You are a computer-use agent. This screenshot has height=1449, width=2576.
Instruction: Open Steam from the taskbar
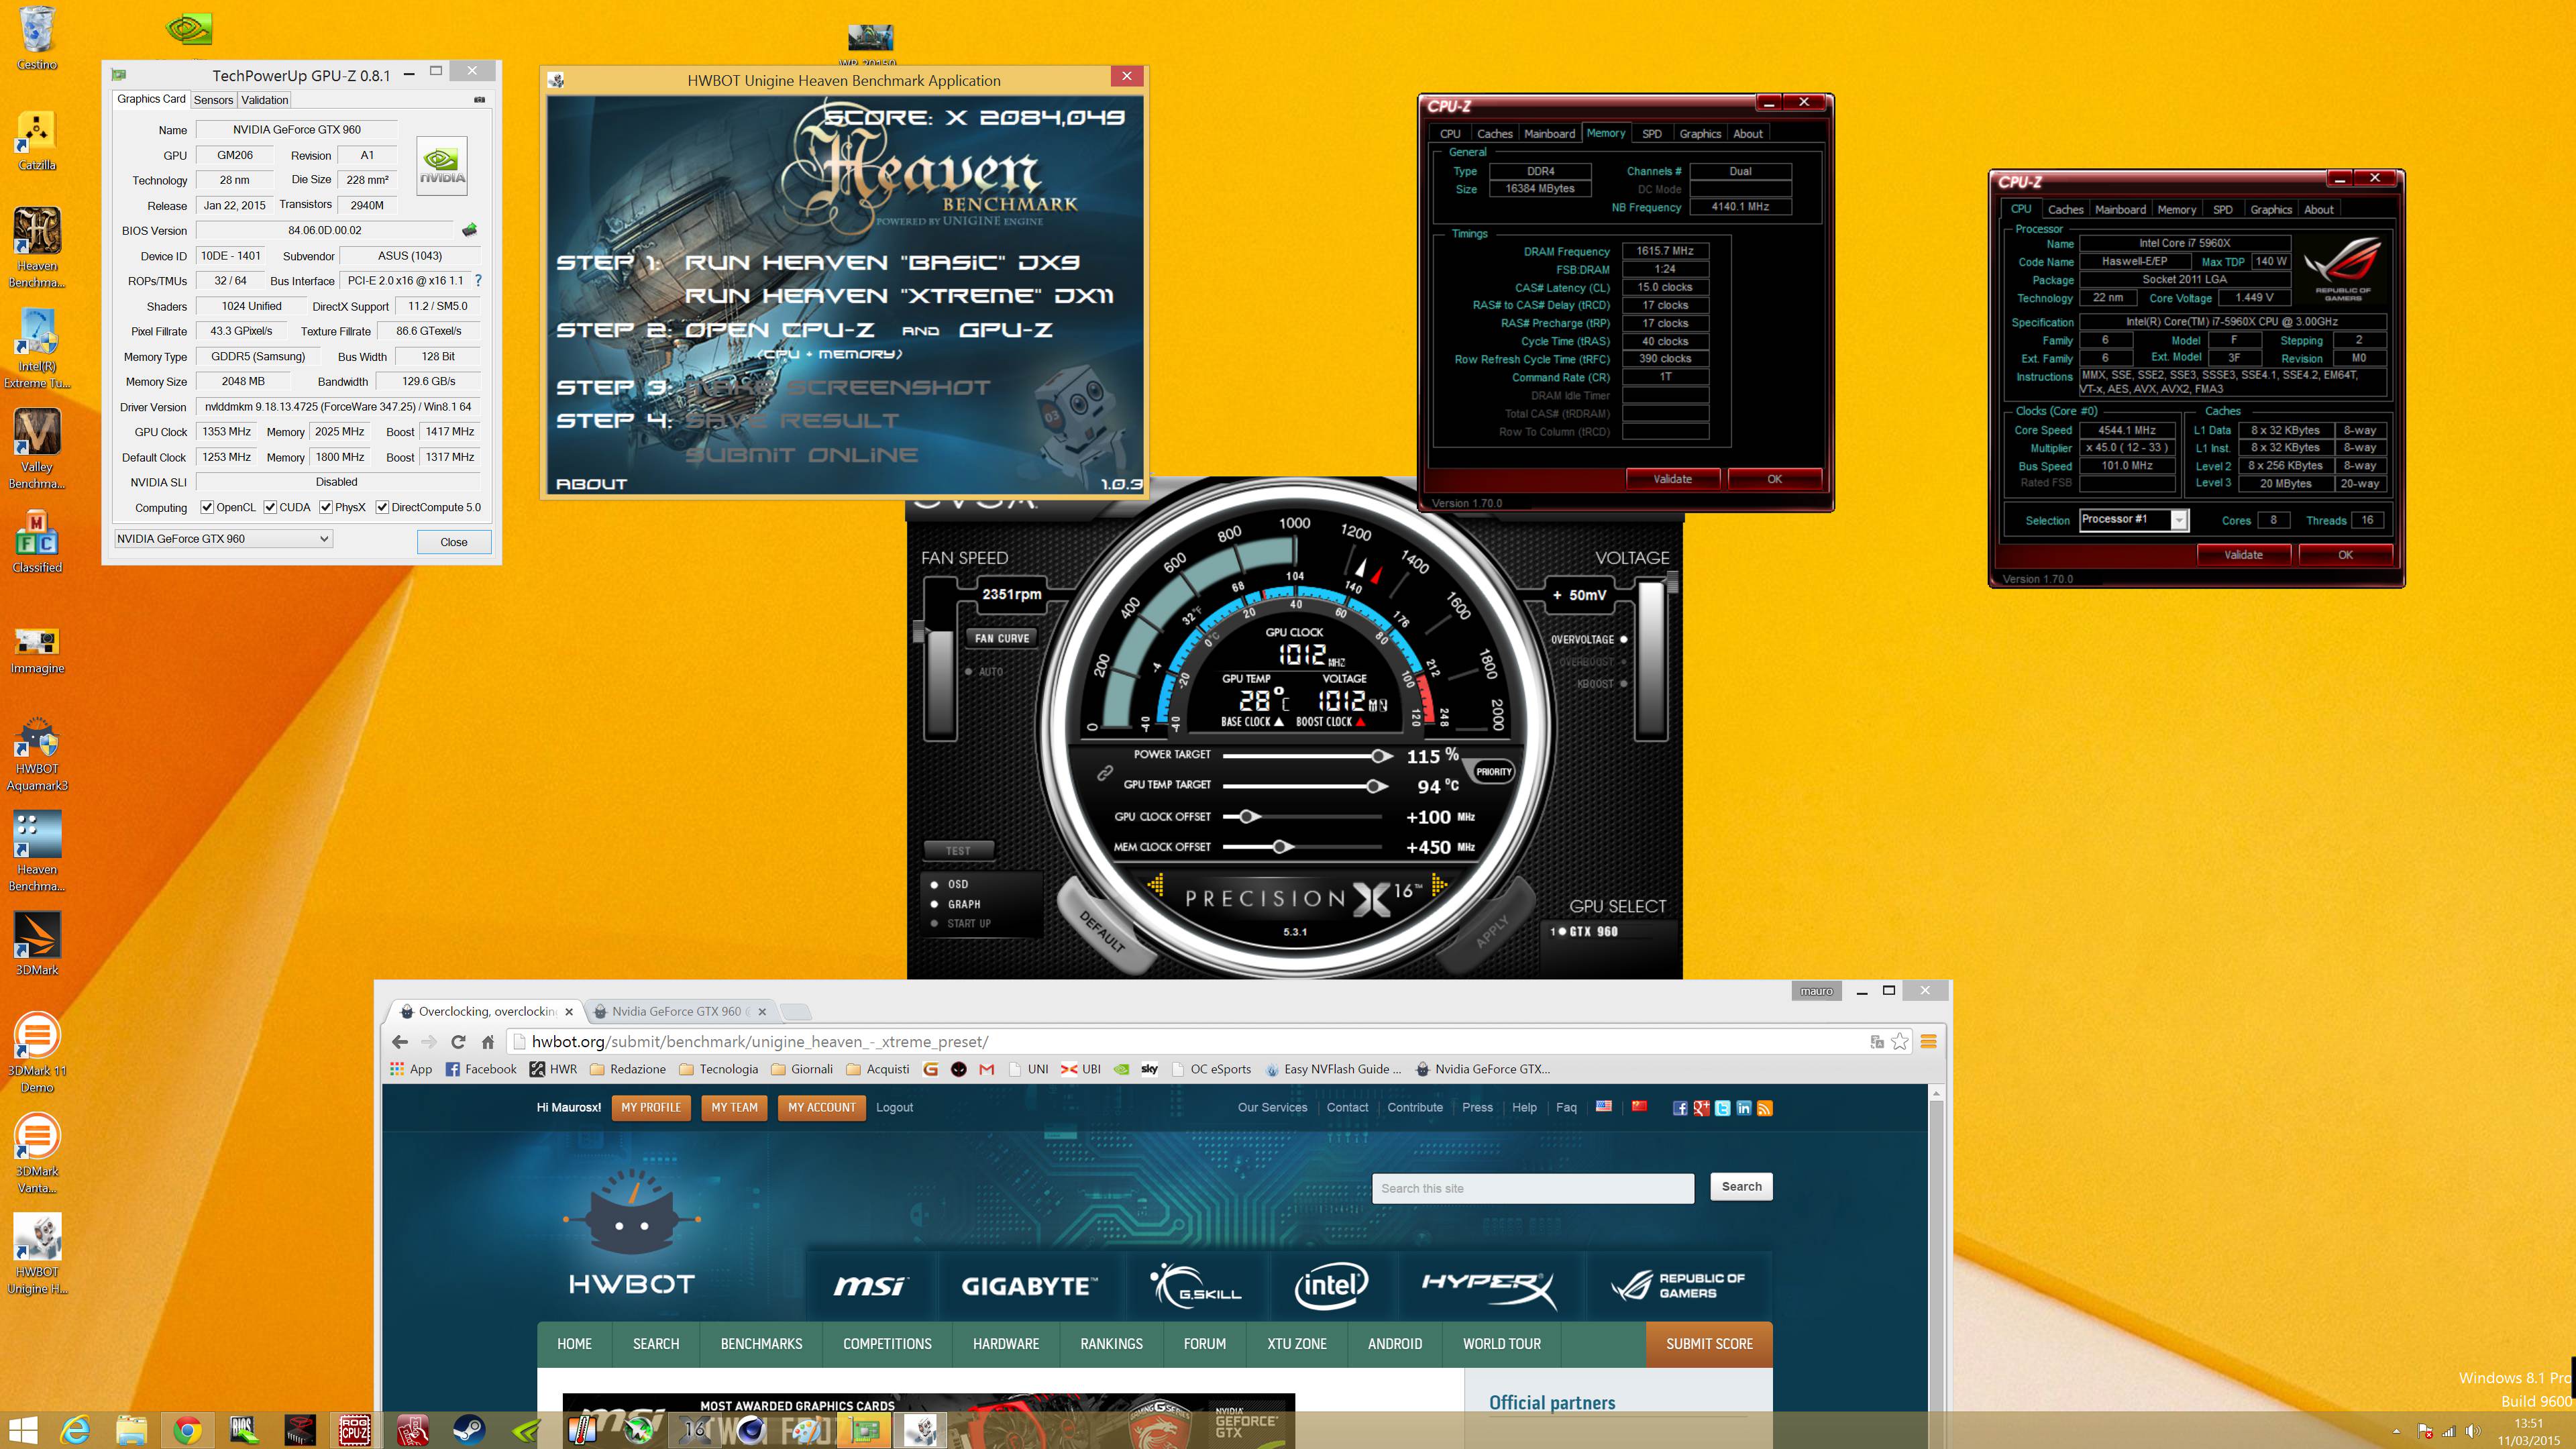[468, 1430]
